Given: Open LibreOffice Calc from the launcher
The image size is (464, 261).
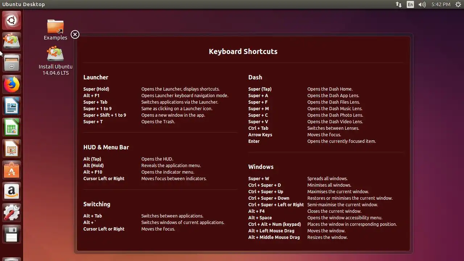Looking at the screenshot, I should click(12, 127).
